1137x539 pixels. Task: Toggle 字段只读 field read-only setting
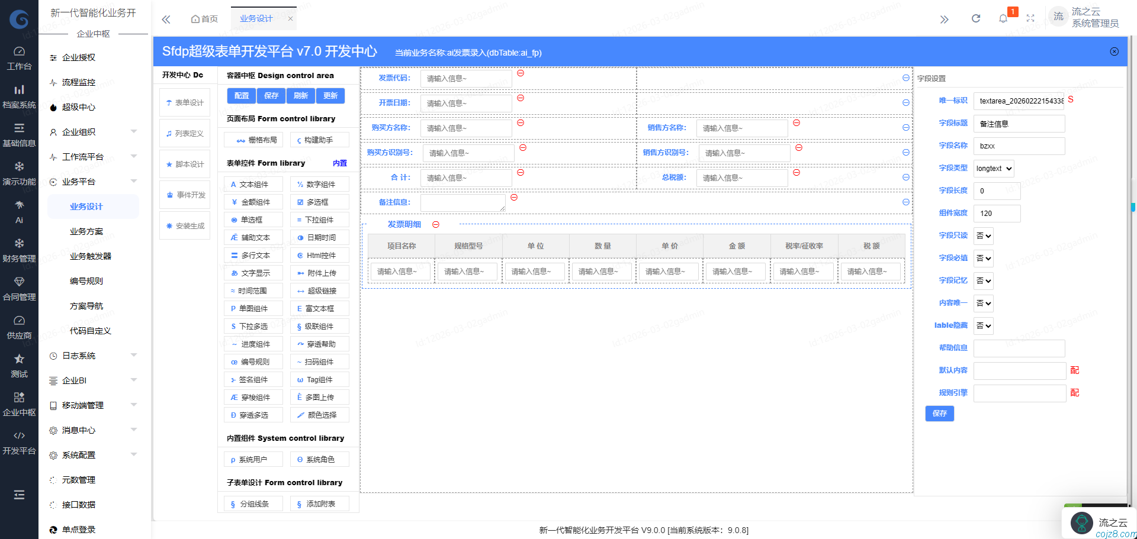tap(983, 235)
